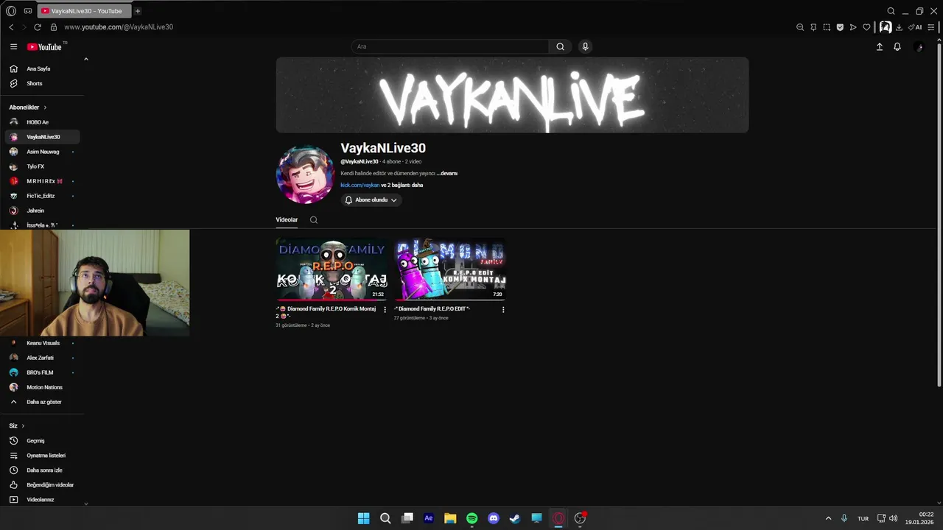Take a snapshot with selection icon

[x=827, y=27]
